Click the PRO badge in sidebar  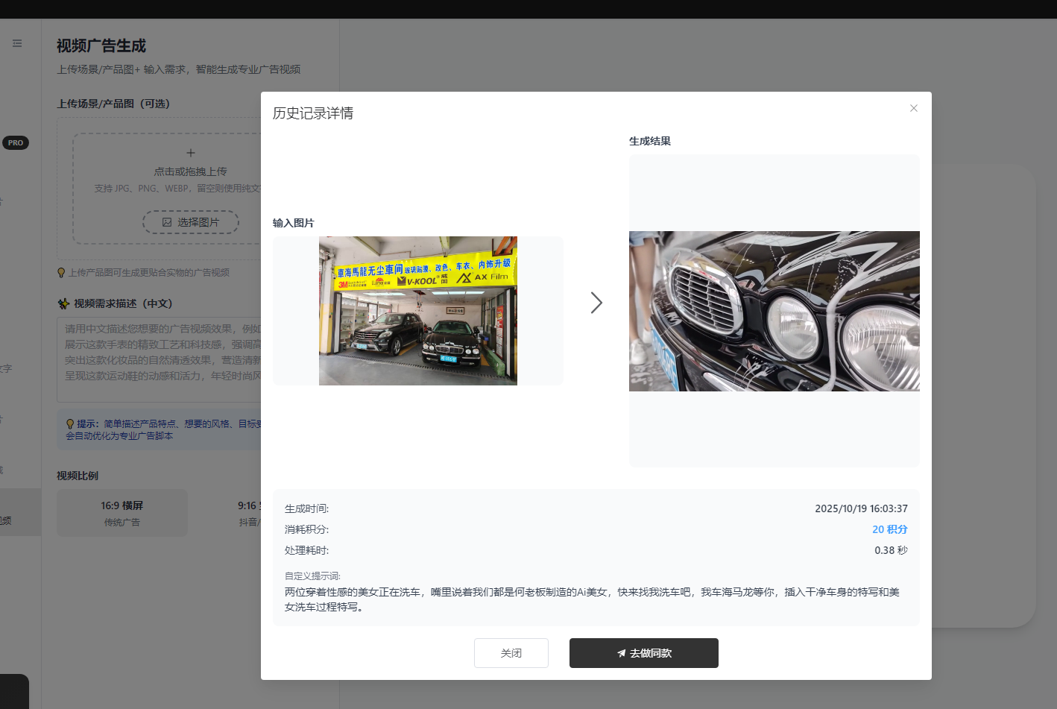pyautogui.click(x=16, y=142)
